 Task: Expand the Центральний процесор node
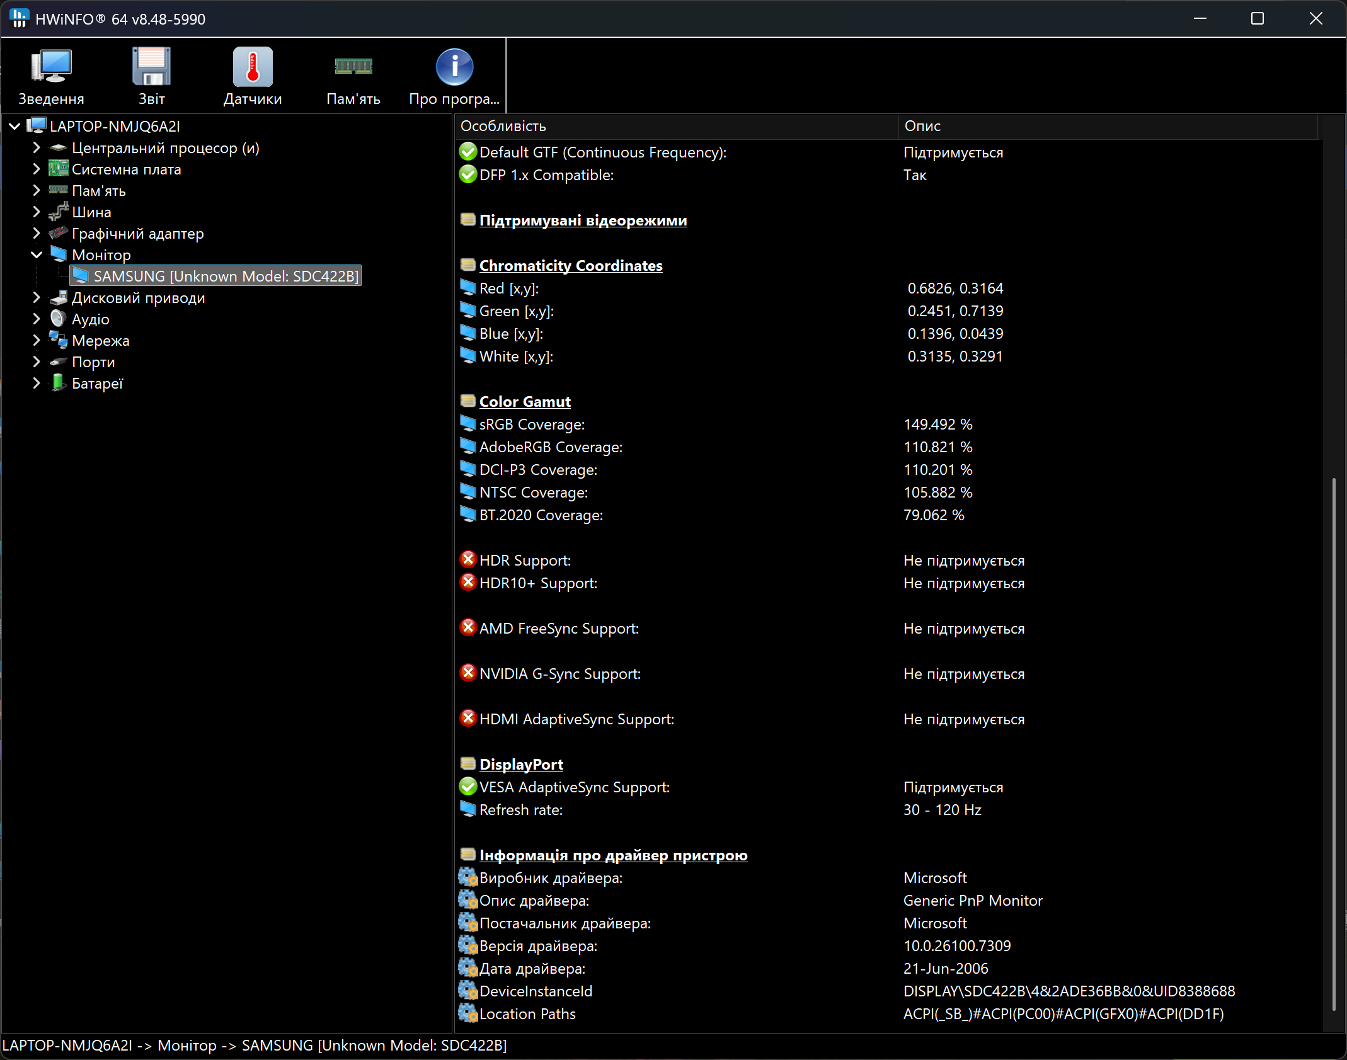(x=37, y=148)
